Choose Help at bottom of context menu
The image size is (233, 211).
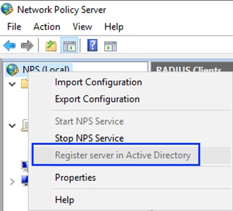[x=129, y=200]
